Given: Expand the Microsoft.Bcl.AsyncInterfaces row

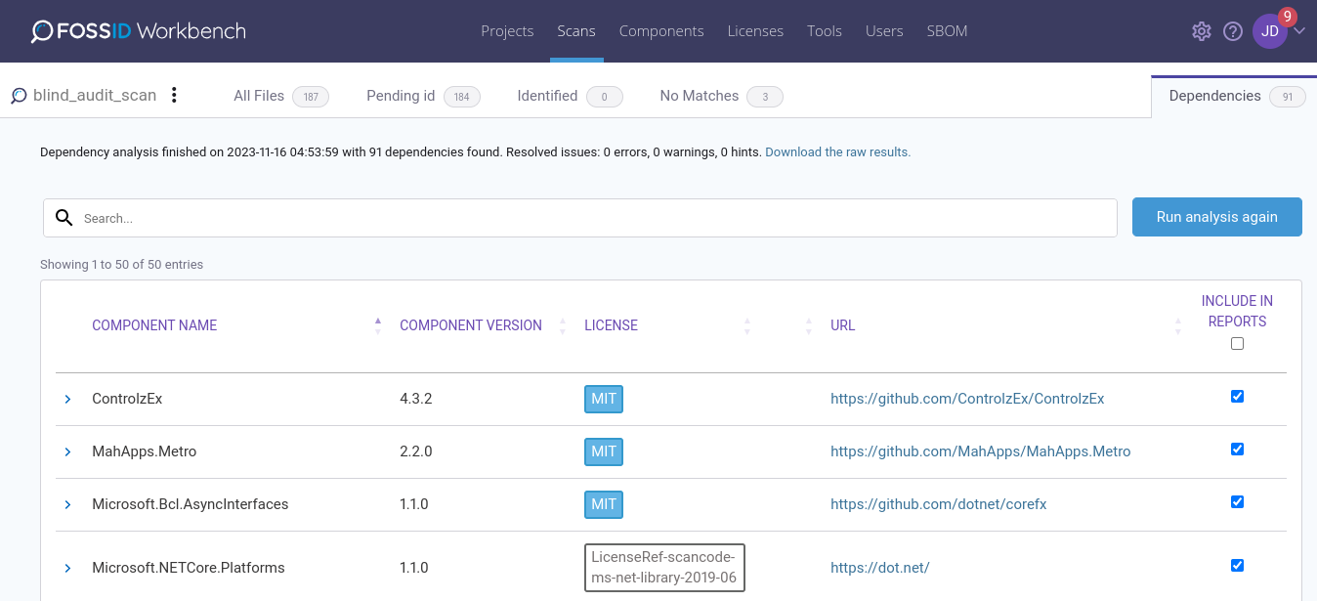Looking at the screenshot, I should 68,505.
